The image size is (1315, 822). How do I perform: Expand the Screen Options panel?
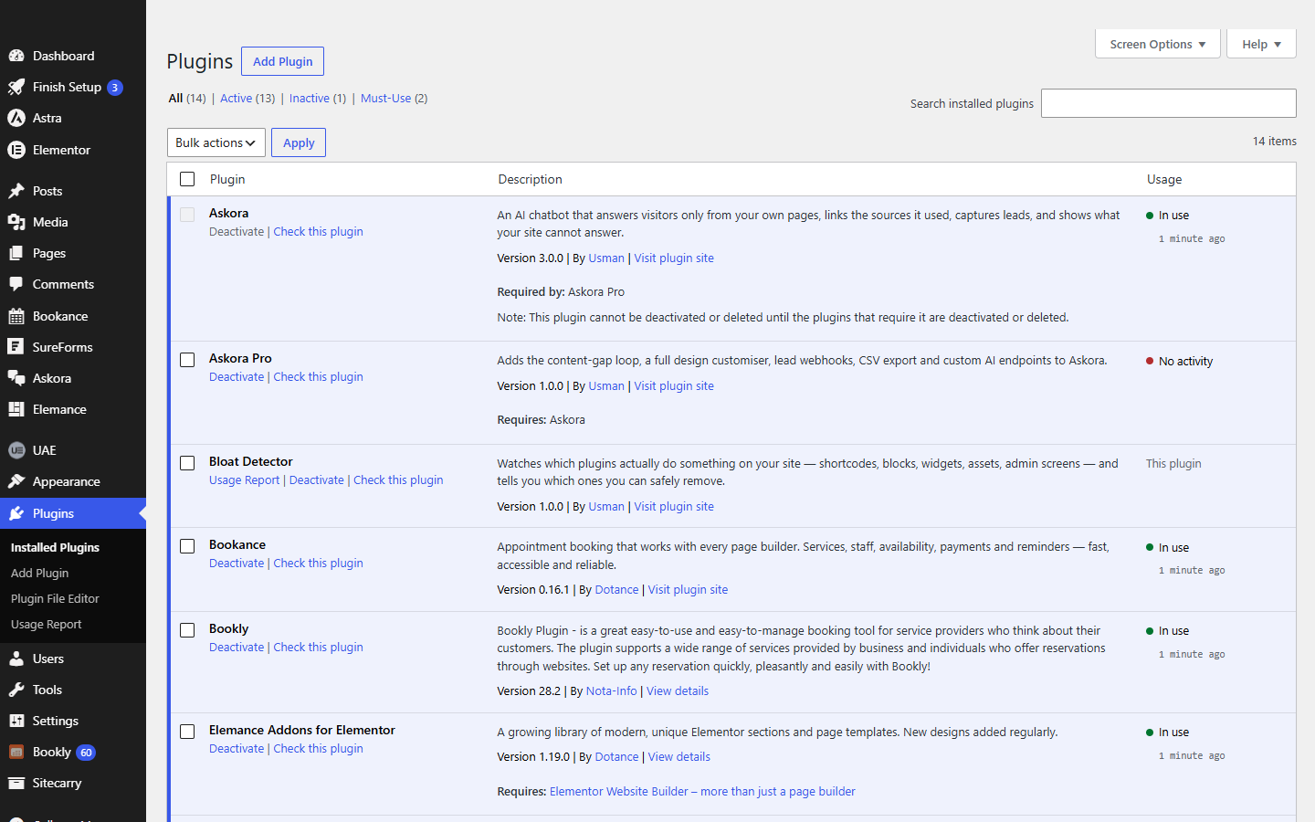coord(1158,44)
